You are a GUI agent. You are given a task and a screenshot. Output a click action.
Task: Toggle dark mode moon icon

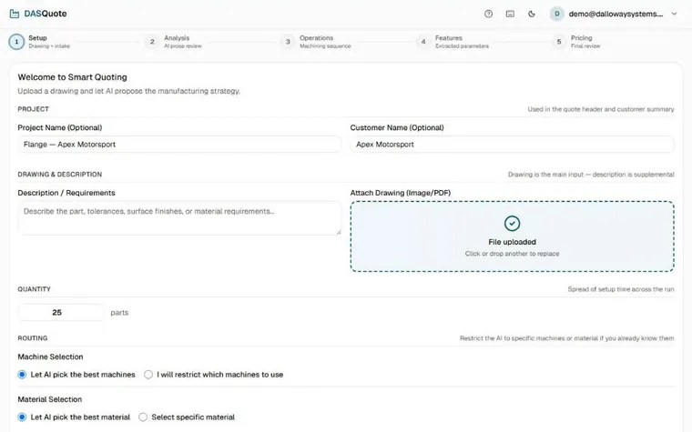pos(532,14)
